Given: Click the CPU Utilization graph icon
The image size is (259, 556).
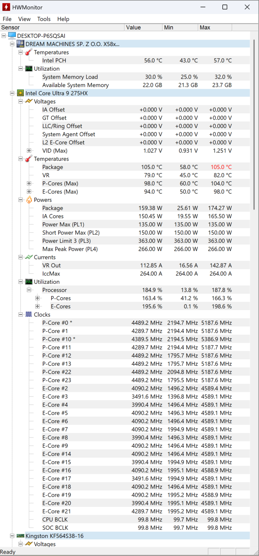Looking at the screenshot, I should [x=29, y=281].
